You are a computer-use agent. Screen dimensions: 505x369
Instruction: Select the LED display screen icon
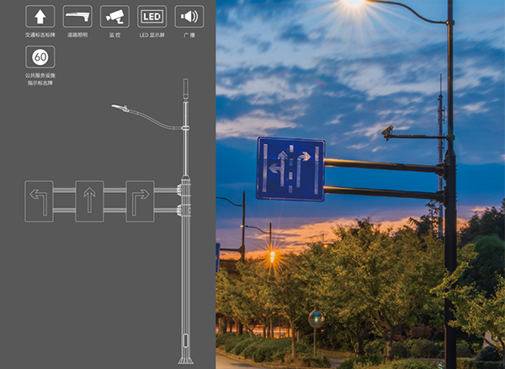tap(151, 16)
